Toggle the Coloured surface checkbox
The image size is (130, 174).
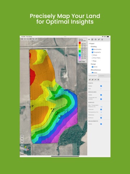pyautogui.click(x=101, y=109)
